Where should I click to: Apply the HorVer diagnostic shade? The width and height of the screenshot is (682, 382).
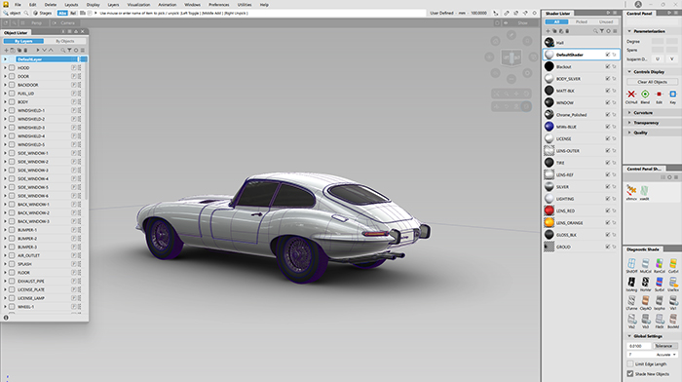[645, 282]
